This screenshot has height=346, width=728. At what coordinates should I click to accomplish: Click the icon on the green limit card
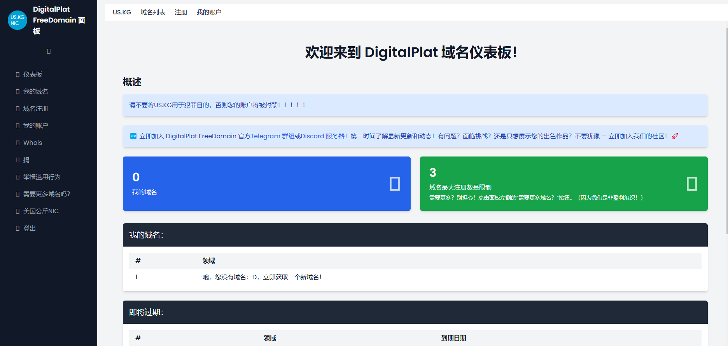pos(692,184)
